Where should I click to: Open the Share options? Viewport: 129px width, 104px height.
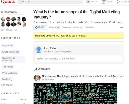(78, 28)
